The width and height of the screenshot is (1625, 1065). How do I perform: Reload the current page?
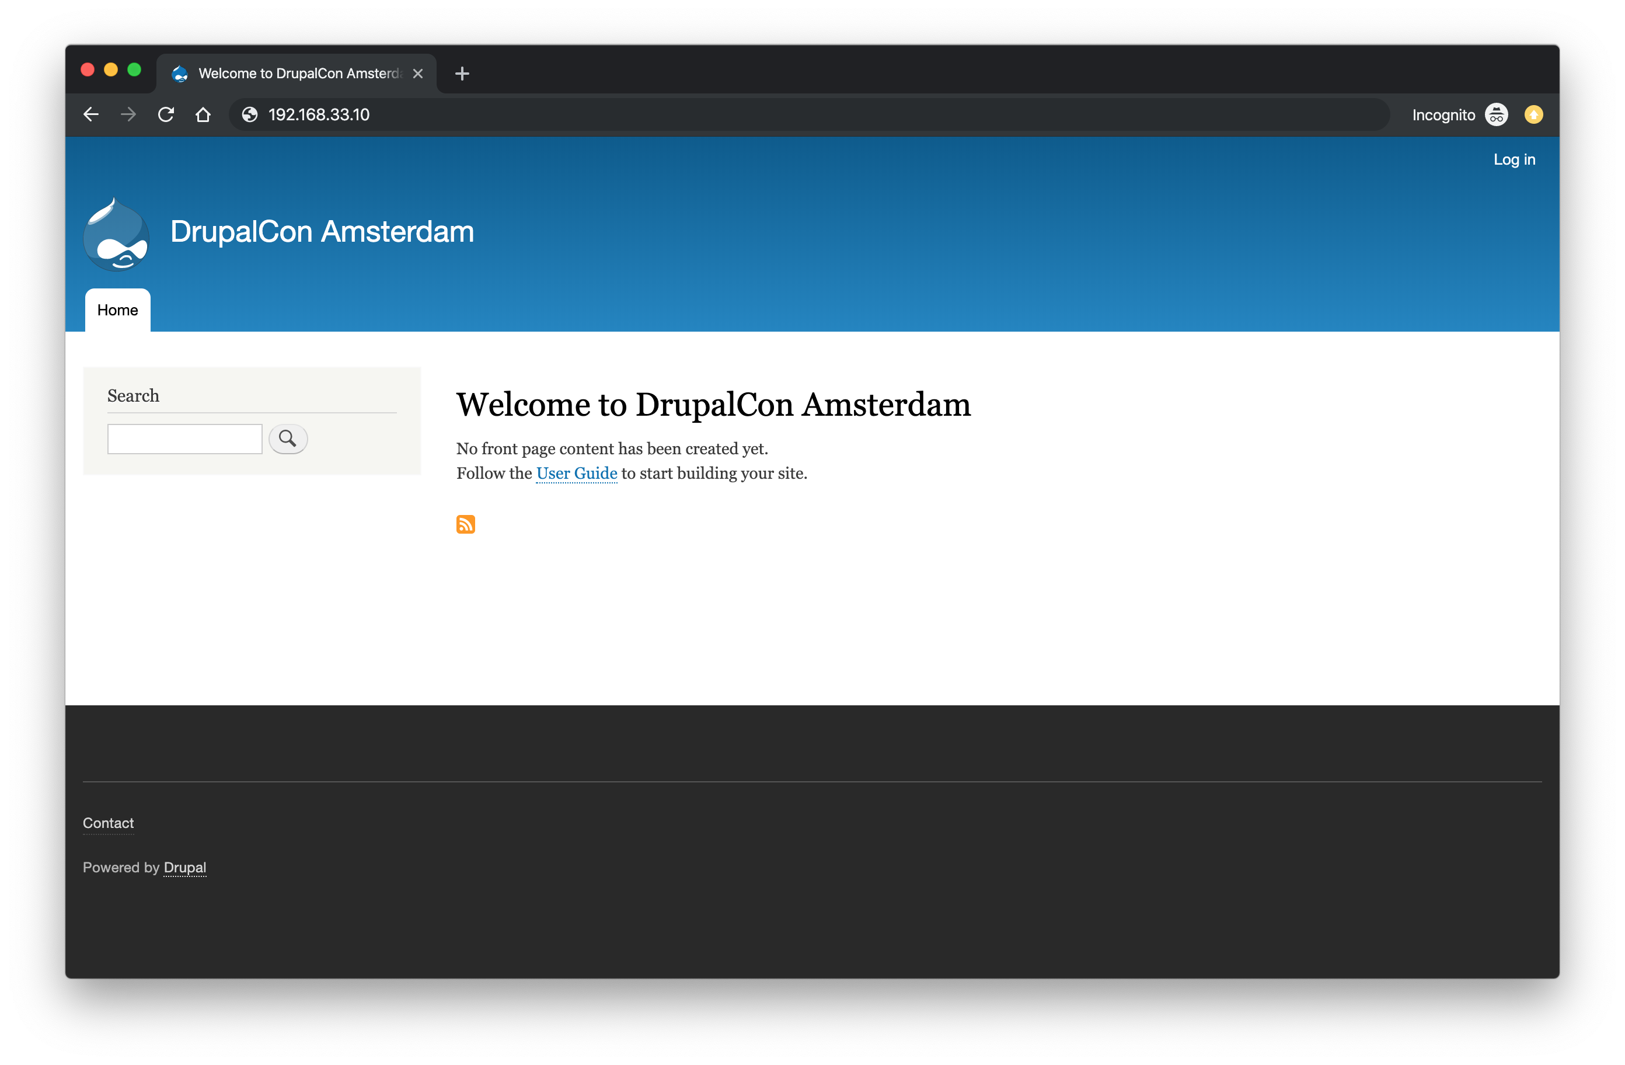166,114
